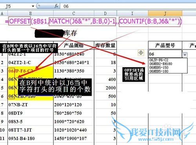Click cell 1030*680*240*1
This screenshot has height=145, width=196.
(x=74, y=63)
